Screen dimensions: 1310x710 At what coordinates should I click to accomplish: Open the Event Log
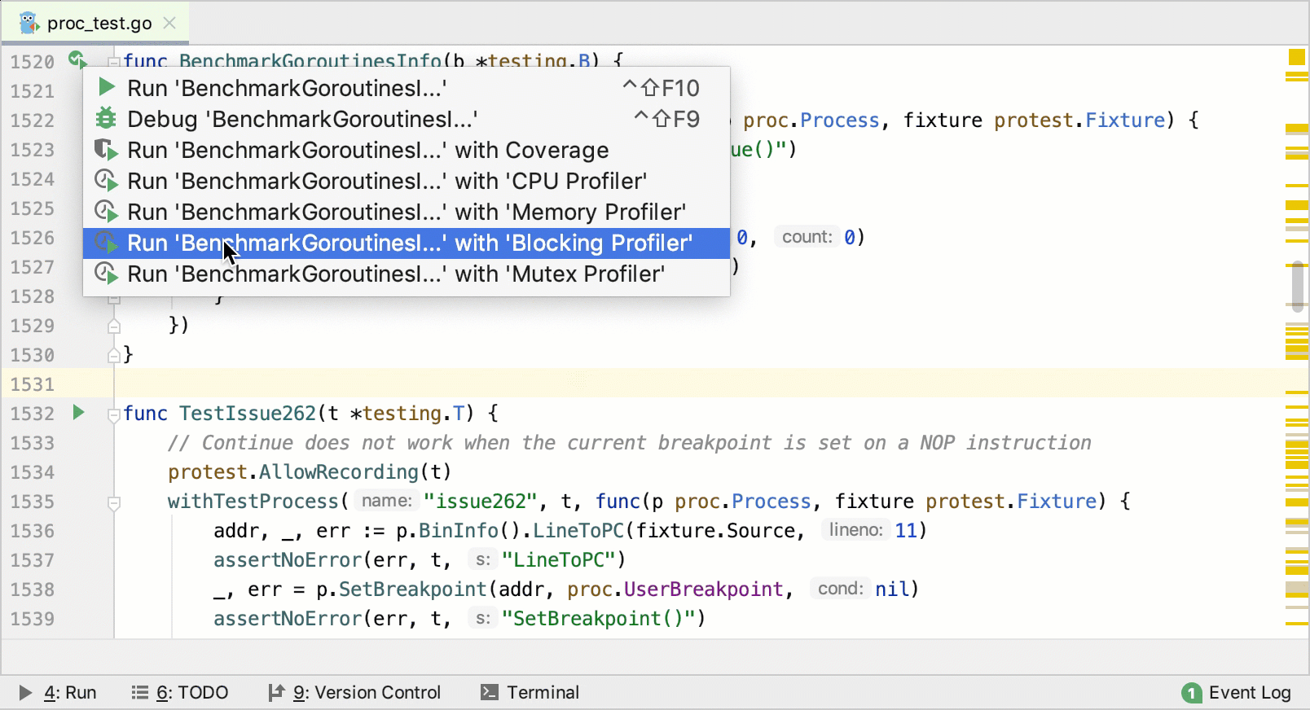tap(1236, 693)
